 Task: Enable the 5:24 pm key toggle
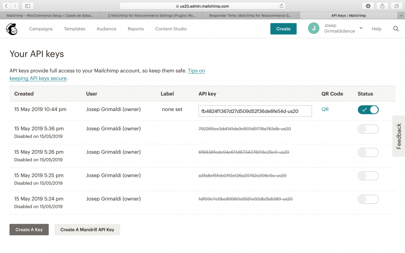[368, 199]
